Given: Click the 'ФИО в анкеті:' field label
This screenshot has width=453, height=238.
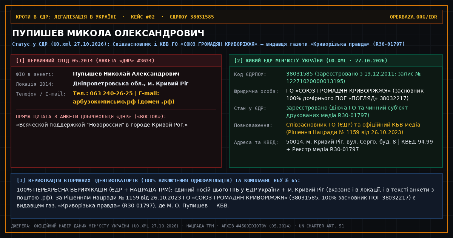Looking at the screenshot, I should point(35,74).
